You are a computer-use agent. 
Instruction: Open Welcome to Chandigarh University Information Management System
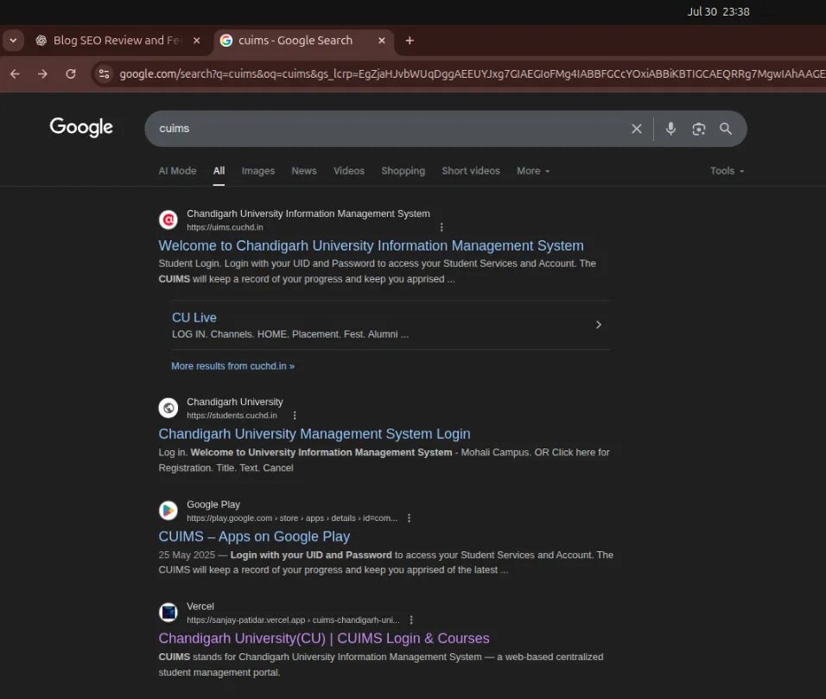[371, 245]
